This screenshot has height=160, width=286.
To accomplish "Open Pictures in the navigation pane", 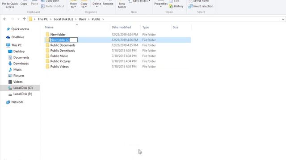I will point(19,76).
